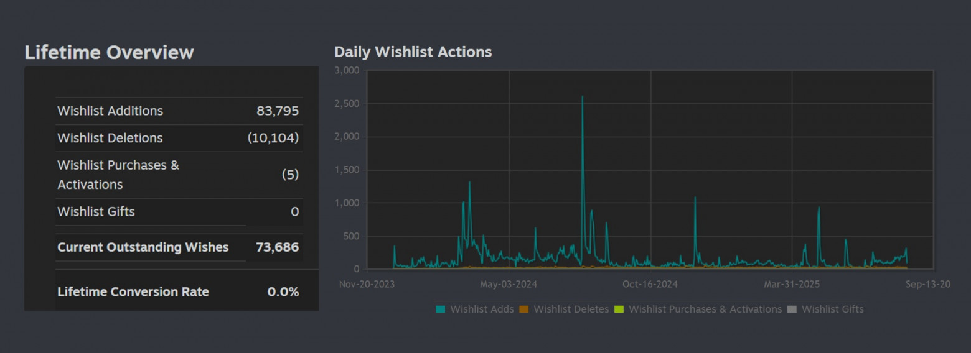Click the (5) purchases value

coord(291,175)
